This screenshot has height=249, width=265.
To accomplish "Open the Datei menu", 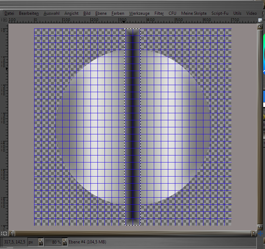I will pos(9,13).
